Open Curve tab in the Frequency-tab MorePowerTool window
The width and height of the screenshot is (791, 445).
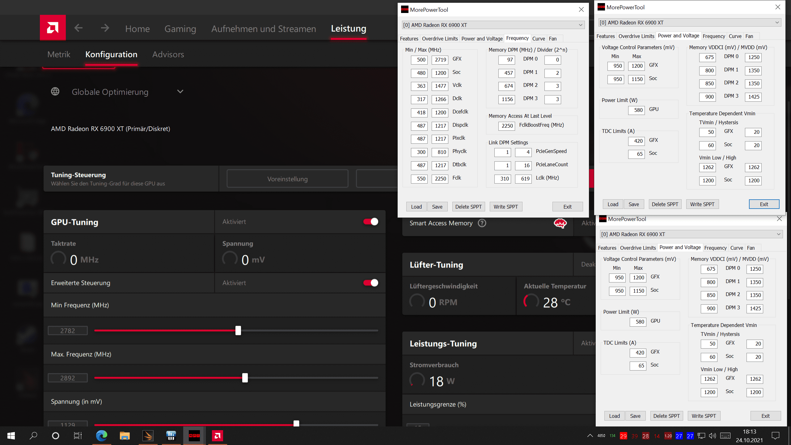click(x=539, y=39)
